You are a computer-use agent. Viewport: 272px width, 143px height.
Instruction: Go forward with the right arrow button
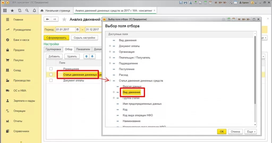tap(55, 19)
